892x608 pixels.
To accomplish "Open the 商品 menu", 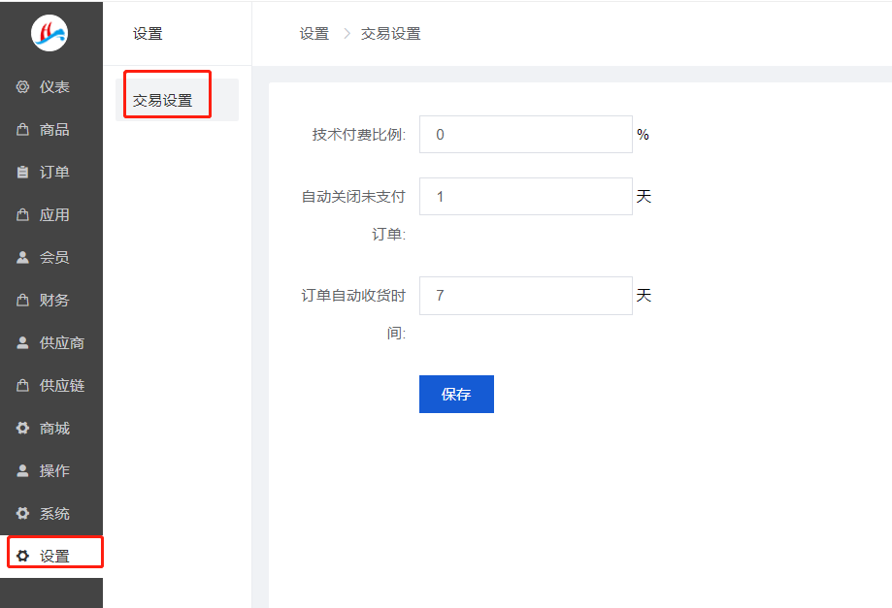I will coord(51,129).
